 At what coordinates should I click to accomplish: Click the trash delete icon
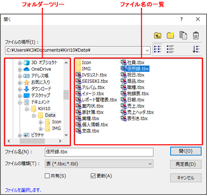pyautogui.click(x=196, y=35)
